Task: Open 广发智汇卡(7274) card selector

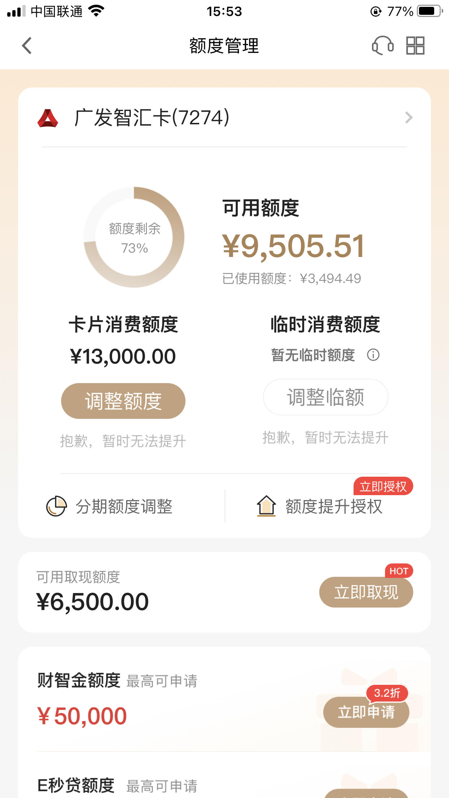Action: (224, 118)
